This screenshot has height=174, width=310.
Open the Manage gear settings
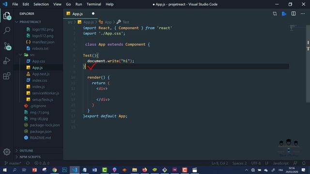[x=7, y=152]
